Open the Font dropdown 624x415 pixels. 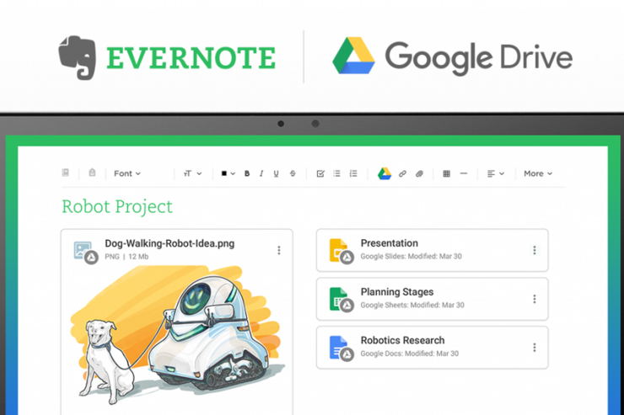(127, 173)
